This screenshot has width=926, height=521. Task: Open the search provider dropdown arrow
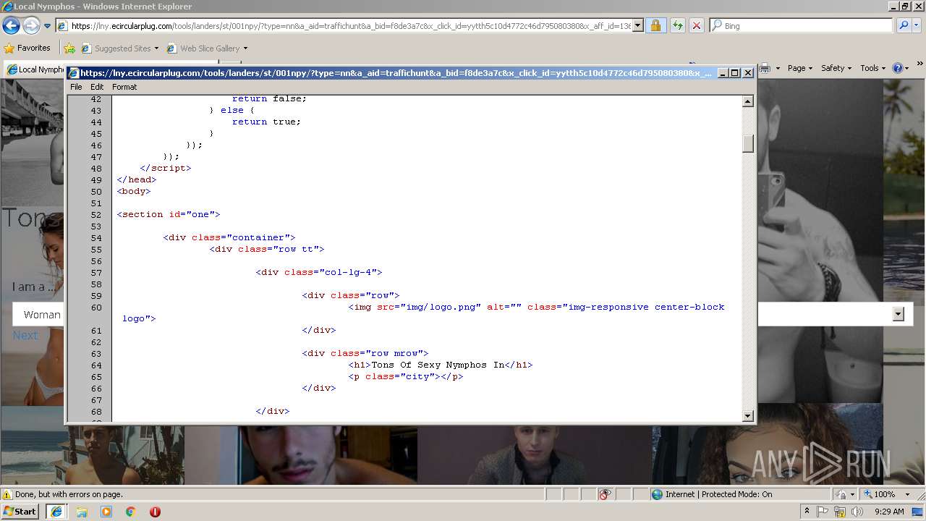click(x=917, y=25)
